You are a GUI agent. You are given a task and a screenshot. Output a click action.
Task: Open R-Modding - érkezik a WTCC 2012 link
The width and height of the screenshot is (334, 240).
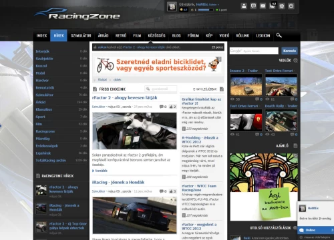(200, 139)
